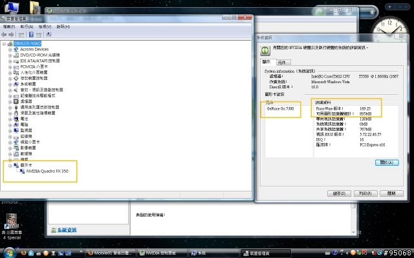Click the Back arrow in Device Manager toolbar

click(4, 34)
